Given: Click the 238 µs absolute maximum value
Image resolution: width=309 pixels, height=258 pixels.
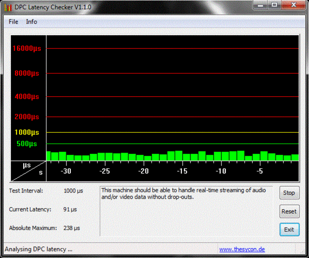Looking at the screenshot, I should (72, 228).
